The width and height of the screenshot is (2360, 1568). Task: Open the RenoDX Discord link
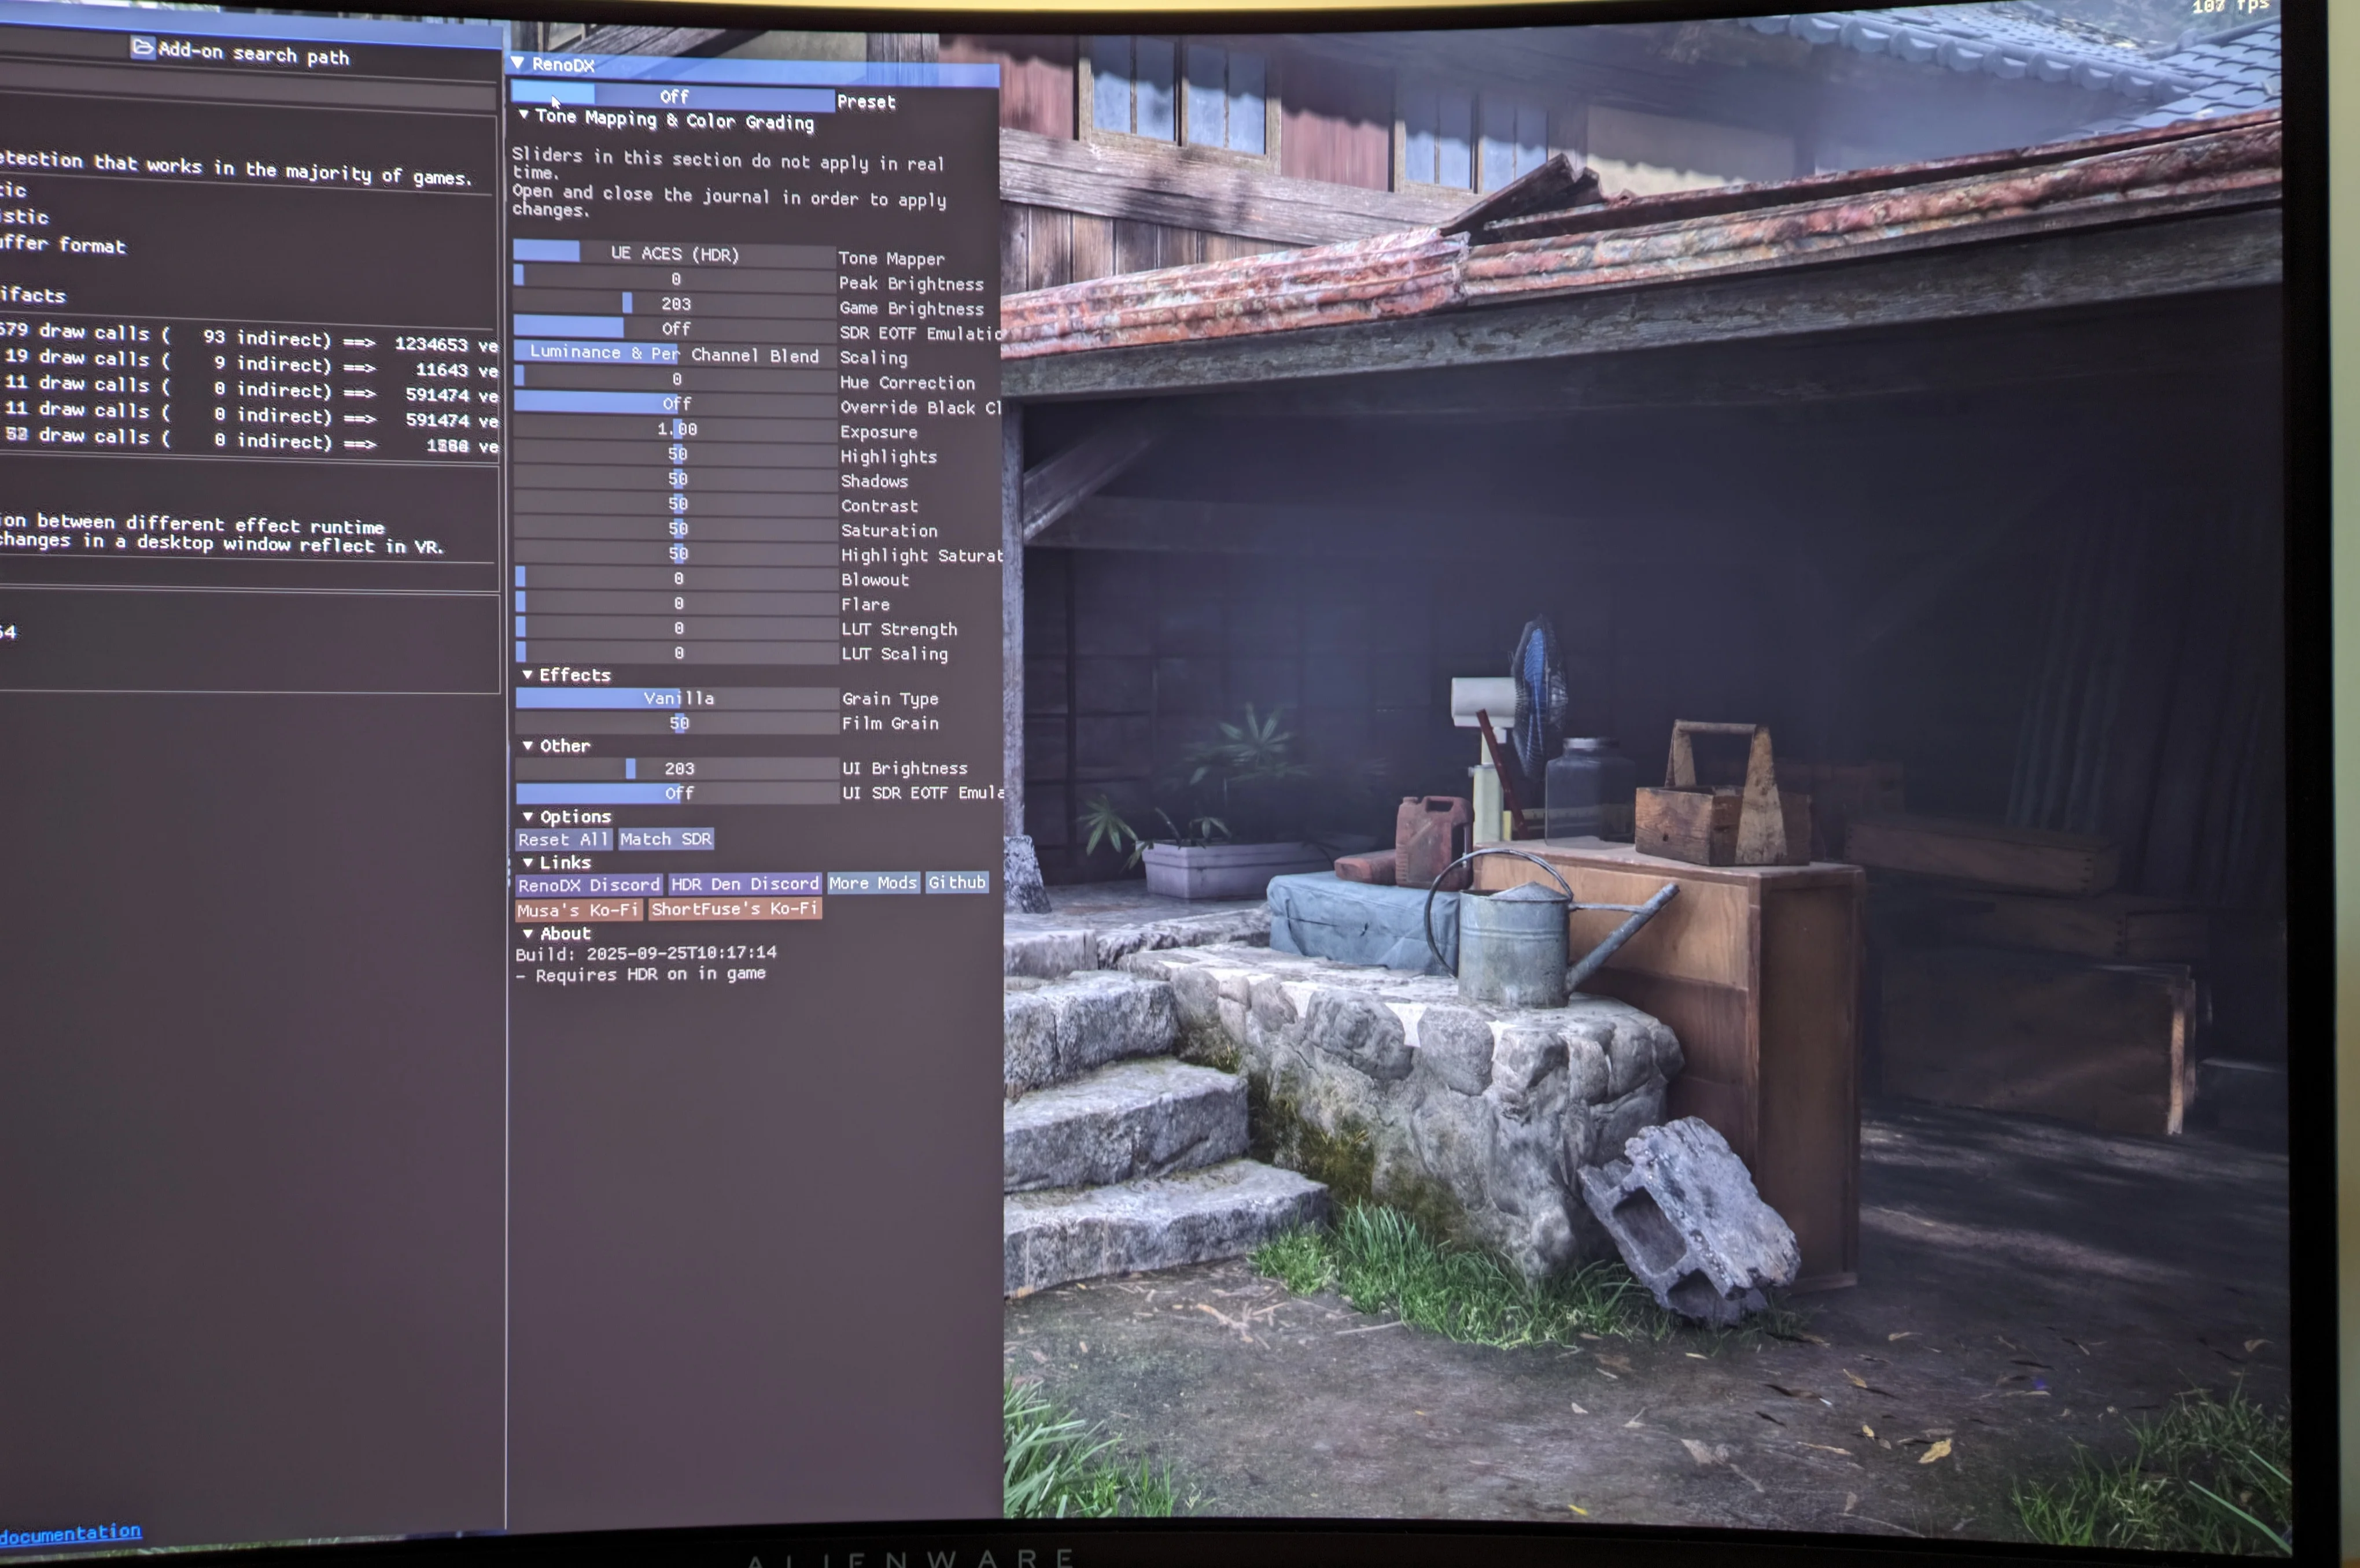coord(588,885)
